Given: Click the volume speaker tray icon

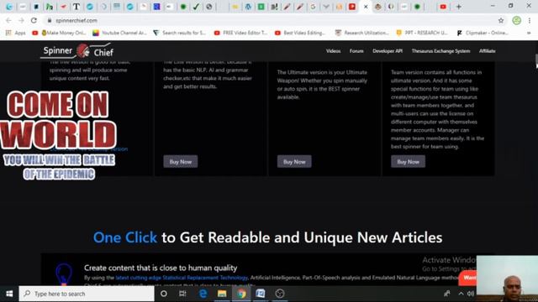Looking at the screenshot, I should click(x=471, y=294).
